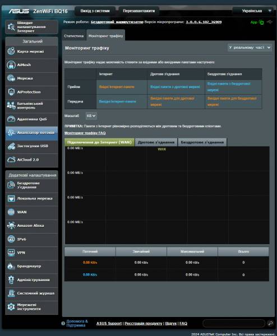Image resolution: width=277 pixels, height=336 pixels.
Task: Open Батьківський контроль icon
Action: click(x=11, y=105)
